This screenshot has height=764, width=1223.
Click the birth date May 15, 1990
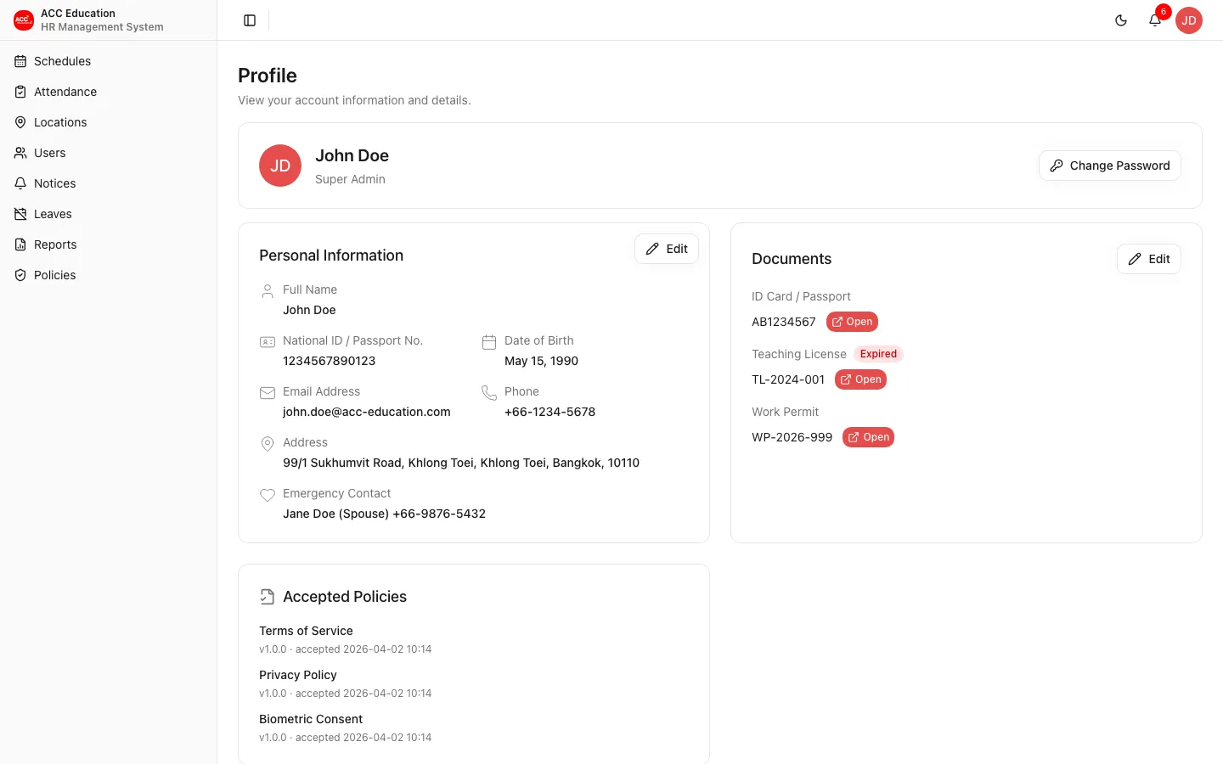click(541, 361)
